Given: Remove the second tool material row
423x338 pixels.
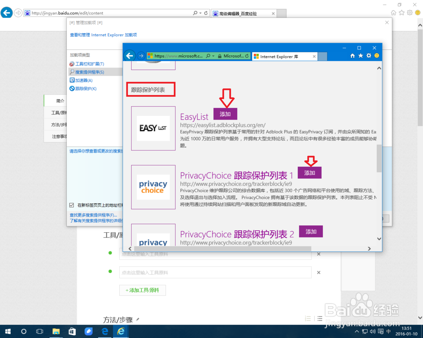Looking at the screenshot, I should point(319,273).
